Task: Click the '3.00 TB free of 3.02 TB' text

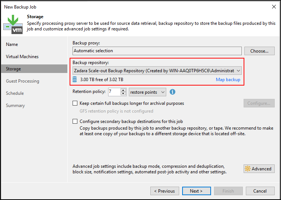Action: click(x=101, y=80)
